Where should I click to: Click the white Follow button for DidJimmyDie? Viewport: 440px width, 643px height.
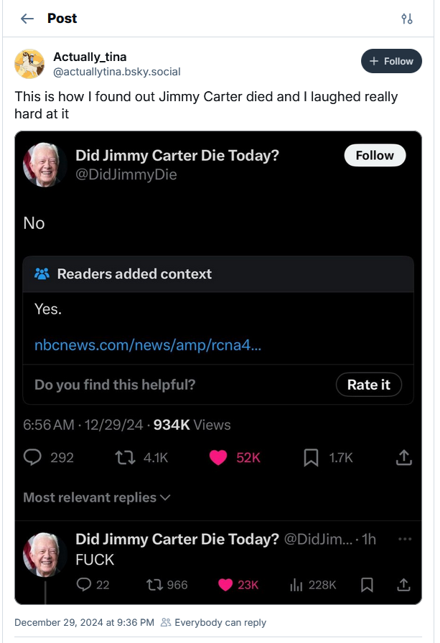click(x=375, y=156)
